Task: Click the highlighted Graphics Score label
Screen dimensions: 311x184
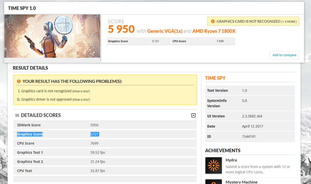Action: [29, 134]
